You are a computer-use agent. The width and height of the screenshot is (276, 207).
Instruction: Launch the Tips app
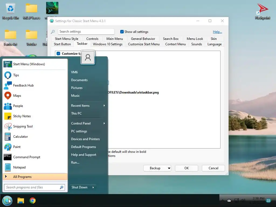35,75
